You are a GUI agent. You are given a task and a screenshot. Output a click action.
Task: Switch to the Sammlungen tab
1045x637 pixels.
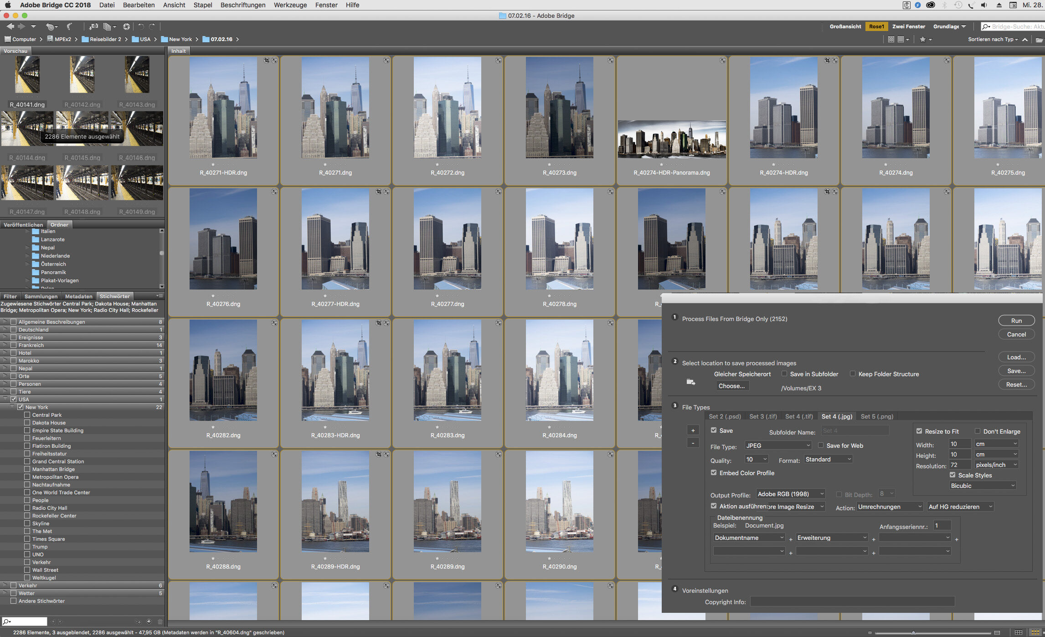coord(41,296)
